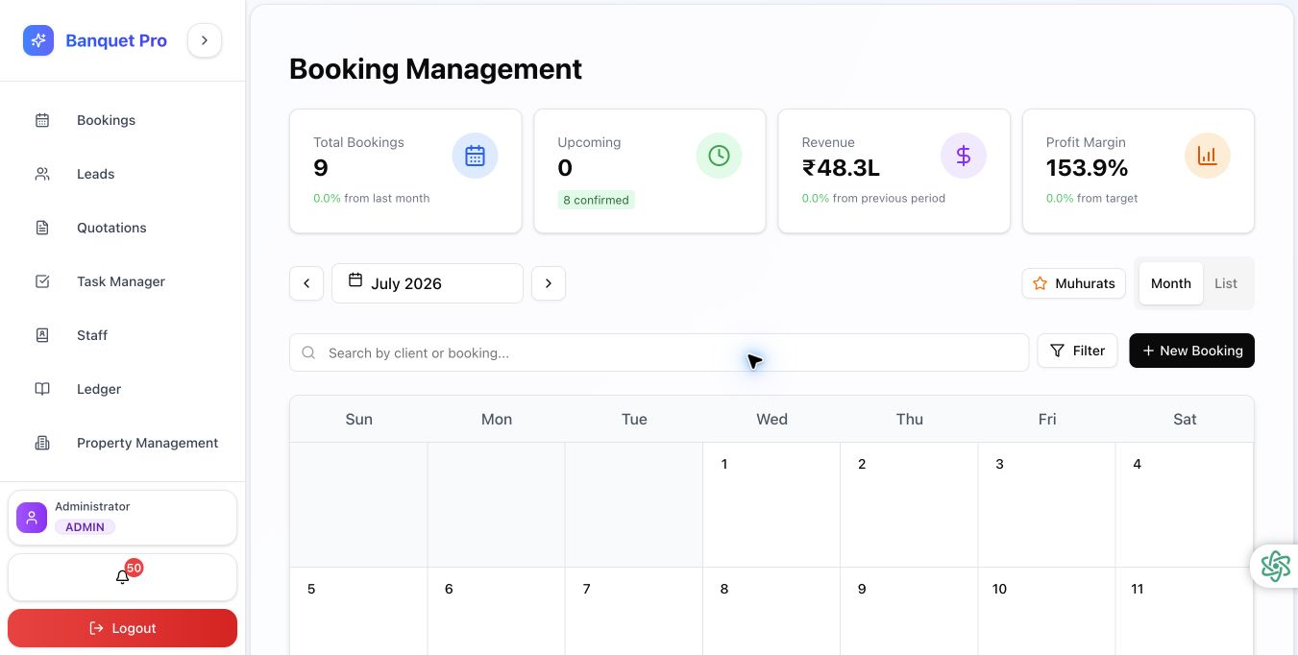
Task: Click the Sun column header
Action: tap(358, 419)
